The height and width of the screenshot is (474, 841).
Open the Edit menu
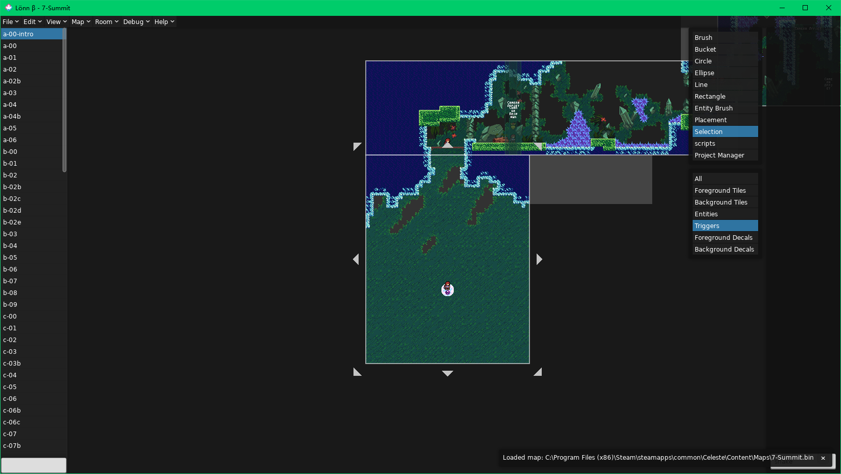tap(32, 22)
